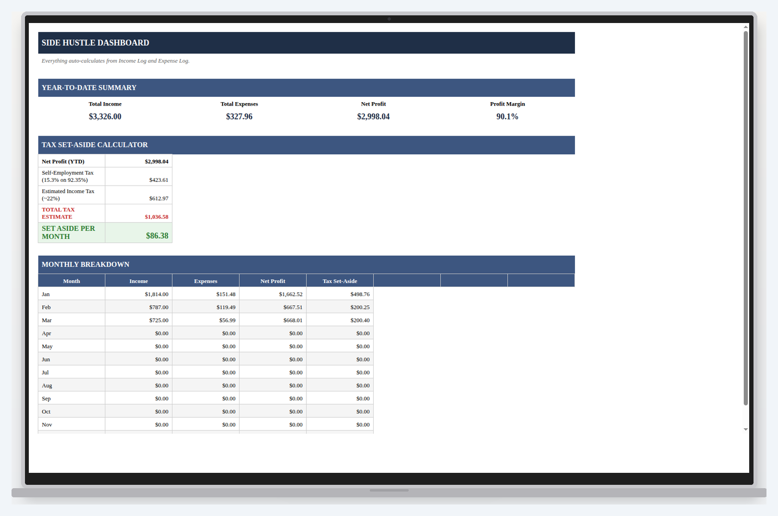Select the YTD summary Net Profit $2,998.04
Viewport: 778px width, 516px height.
373,117
